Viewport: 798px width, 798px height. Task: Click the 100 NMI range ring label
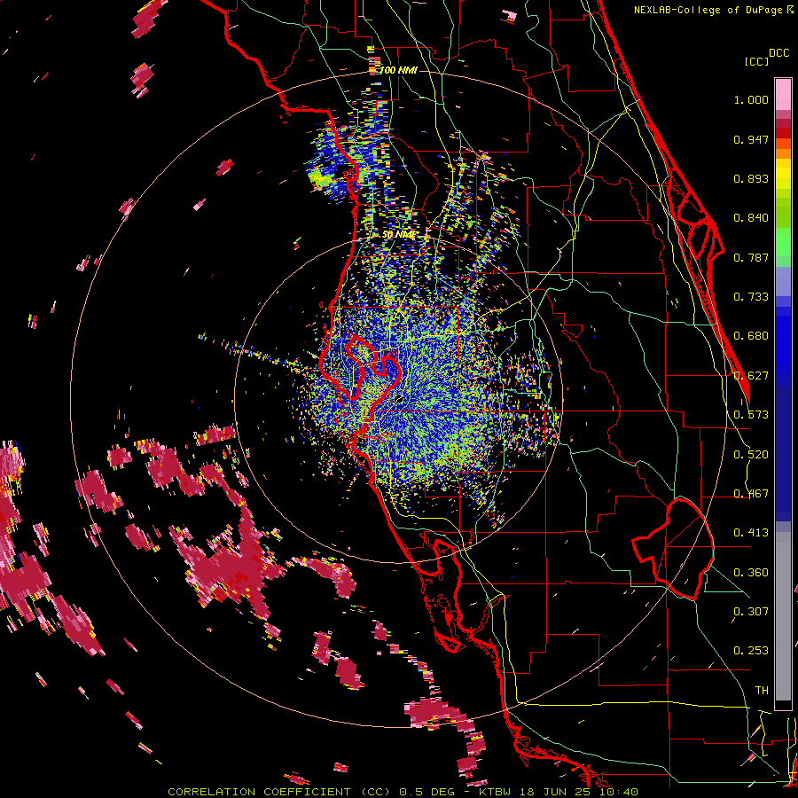click(398, 70)
